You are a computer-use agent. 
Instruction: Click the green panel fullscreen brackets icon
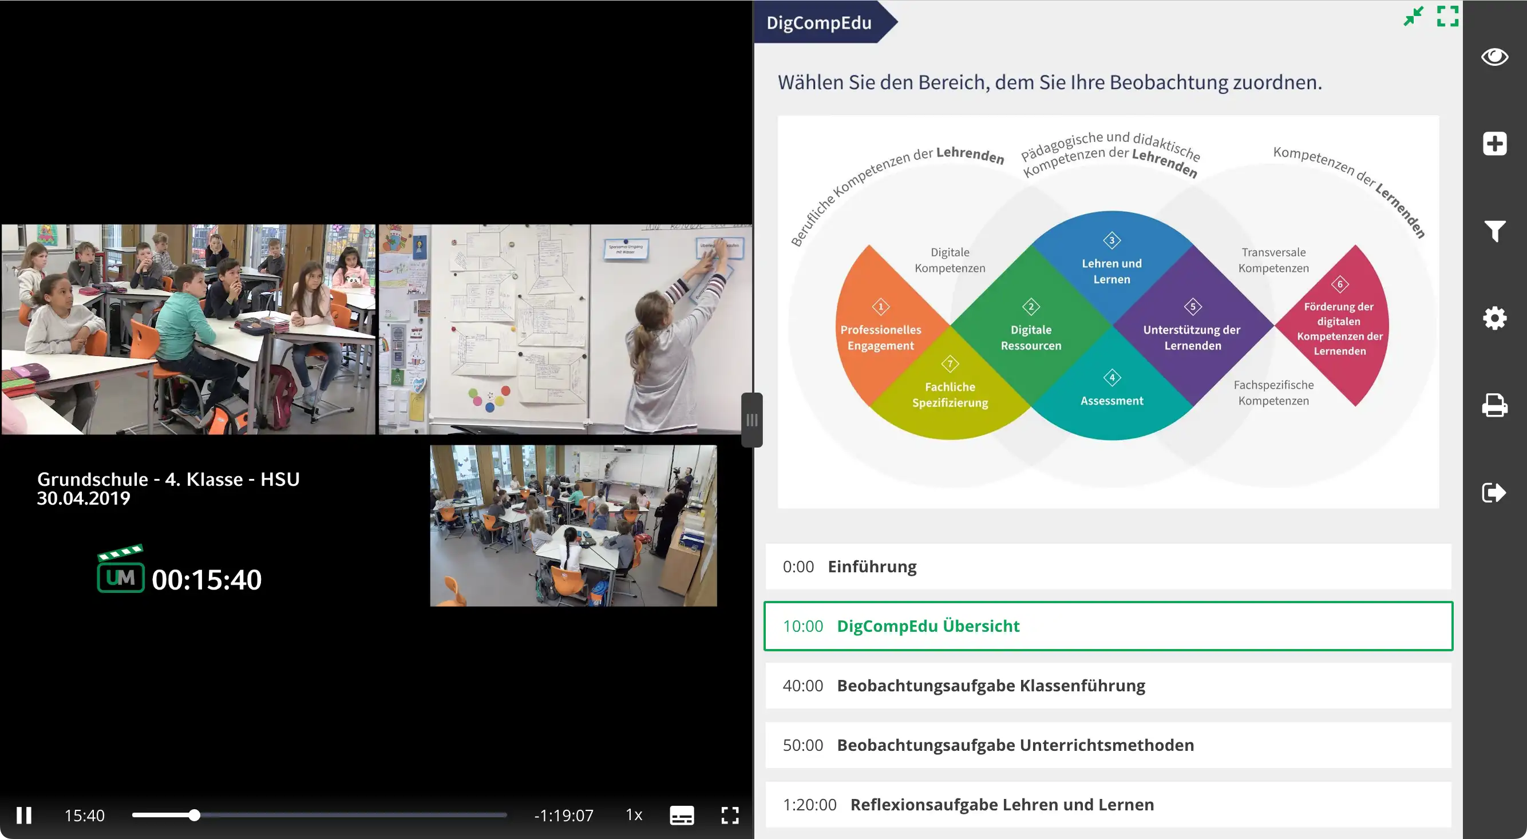click(x=1447, y=16)
